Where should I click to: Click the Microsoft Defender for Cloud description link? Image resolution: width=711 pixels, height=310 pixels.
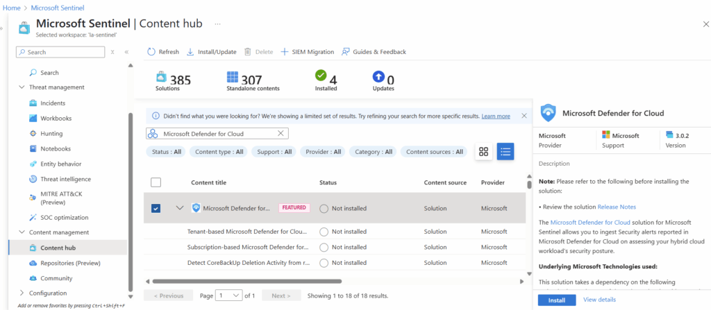tap(590, 222)
